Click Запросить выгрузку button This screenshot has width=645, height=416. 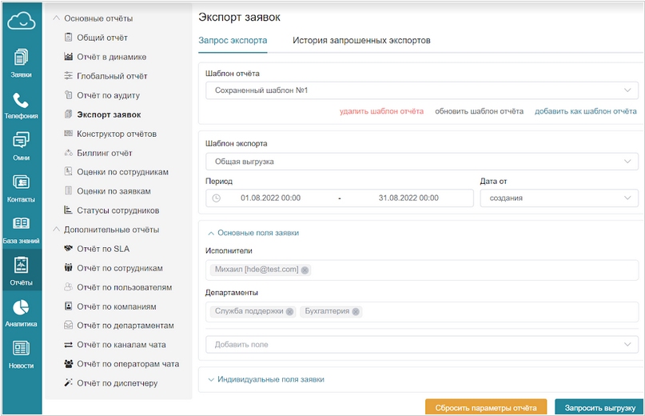point(599,407)
